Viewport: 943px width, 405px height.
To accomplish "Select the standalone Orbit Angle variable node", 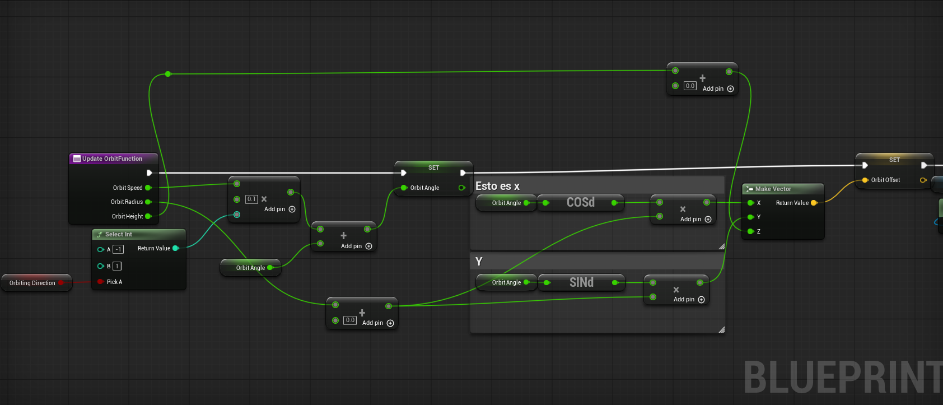I will click(250, 268).
